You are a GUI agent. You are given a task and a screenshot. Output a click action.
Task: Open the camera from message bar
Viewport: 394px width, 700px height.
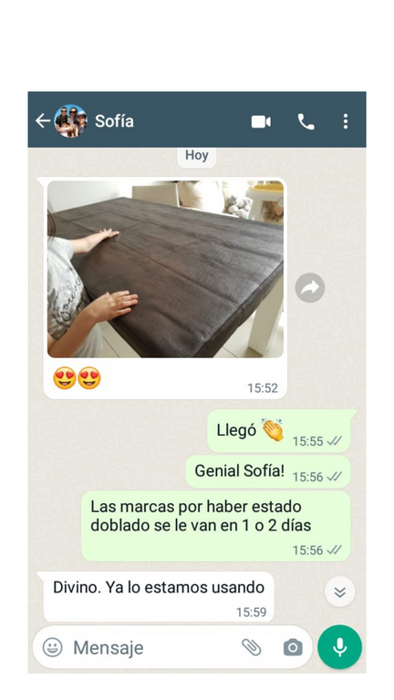tap(293, 647)
